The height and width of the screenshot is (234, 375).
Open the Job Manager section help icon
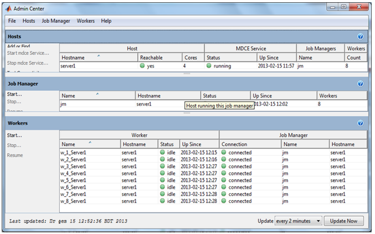coord(360,84)
